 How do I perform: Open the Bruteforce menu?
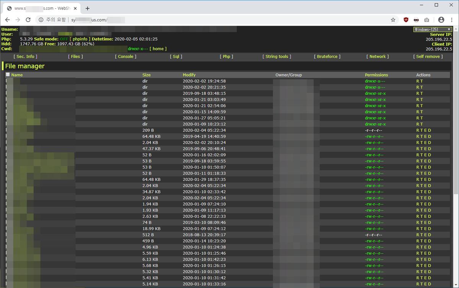[327, 56]
